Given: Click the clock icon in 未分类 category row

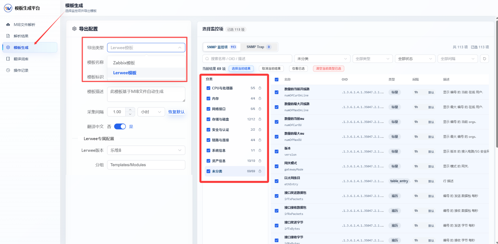Looking at the screenshot, I should tap(260, 171).
